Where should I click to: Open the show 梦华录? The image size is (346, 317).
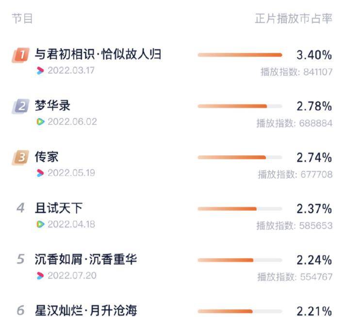[x=52, y=105]
